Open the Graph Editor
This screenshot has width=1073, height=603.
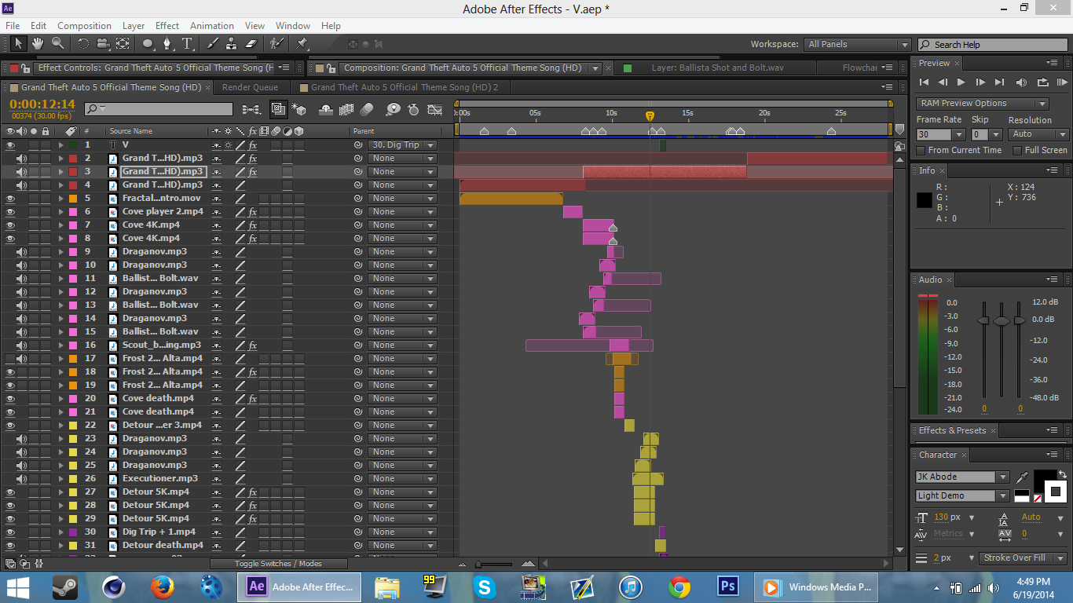pyautogui.click(x=434, y=109)
